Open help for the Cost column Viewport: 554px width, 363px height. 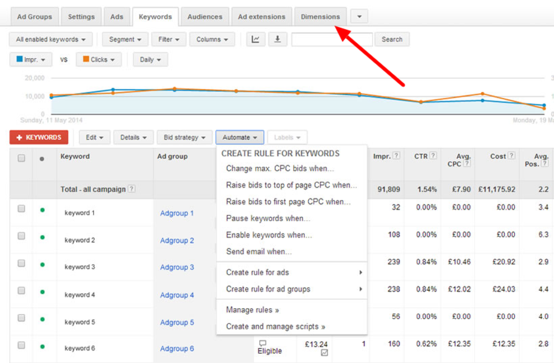pyautogui.click(x=511, y=156)
